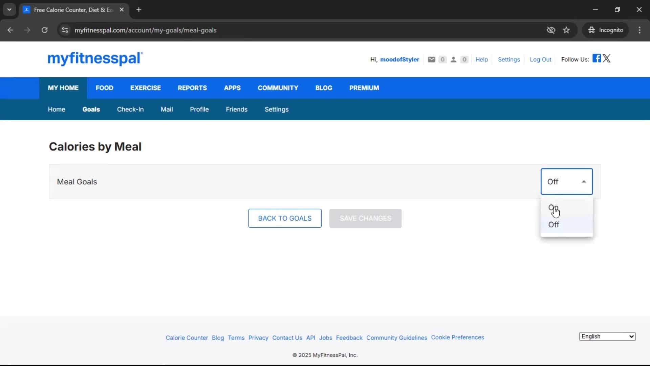Reload the page with refresh icon

tap(44, 30)
